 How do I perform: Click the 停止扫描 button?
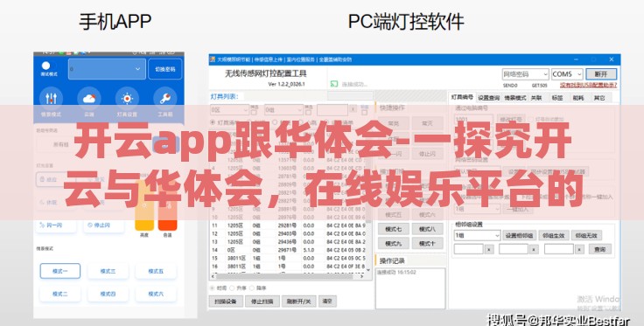[262, 302]
